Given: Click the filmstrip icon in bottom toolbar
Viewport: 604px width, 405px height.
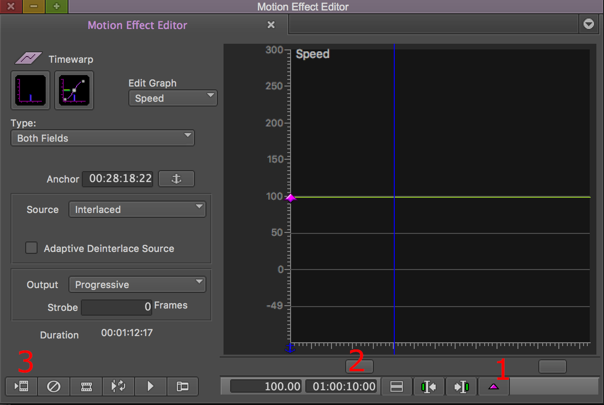Looking at the screenshot, I should (86, 386).
